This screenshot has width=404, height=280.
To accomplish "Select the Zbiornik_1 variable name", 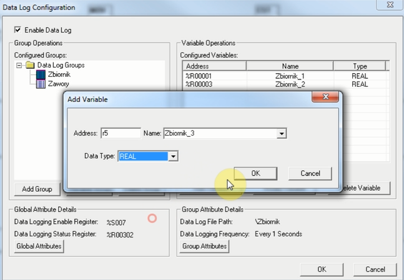I will click(290, 76).
